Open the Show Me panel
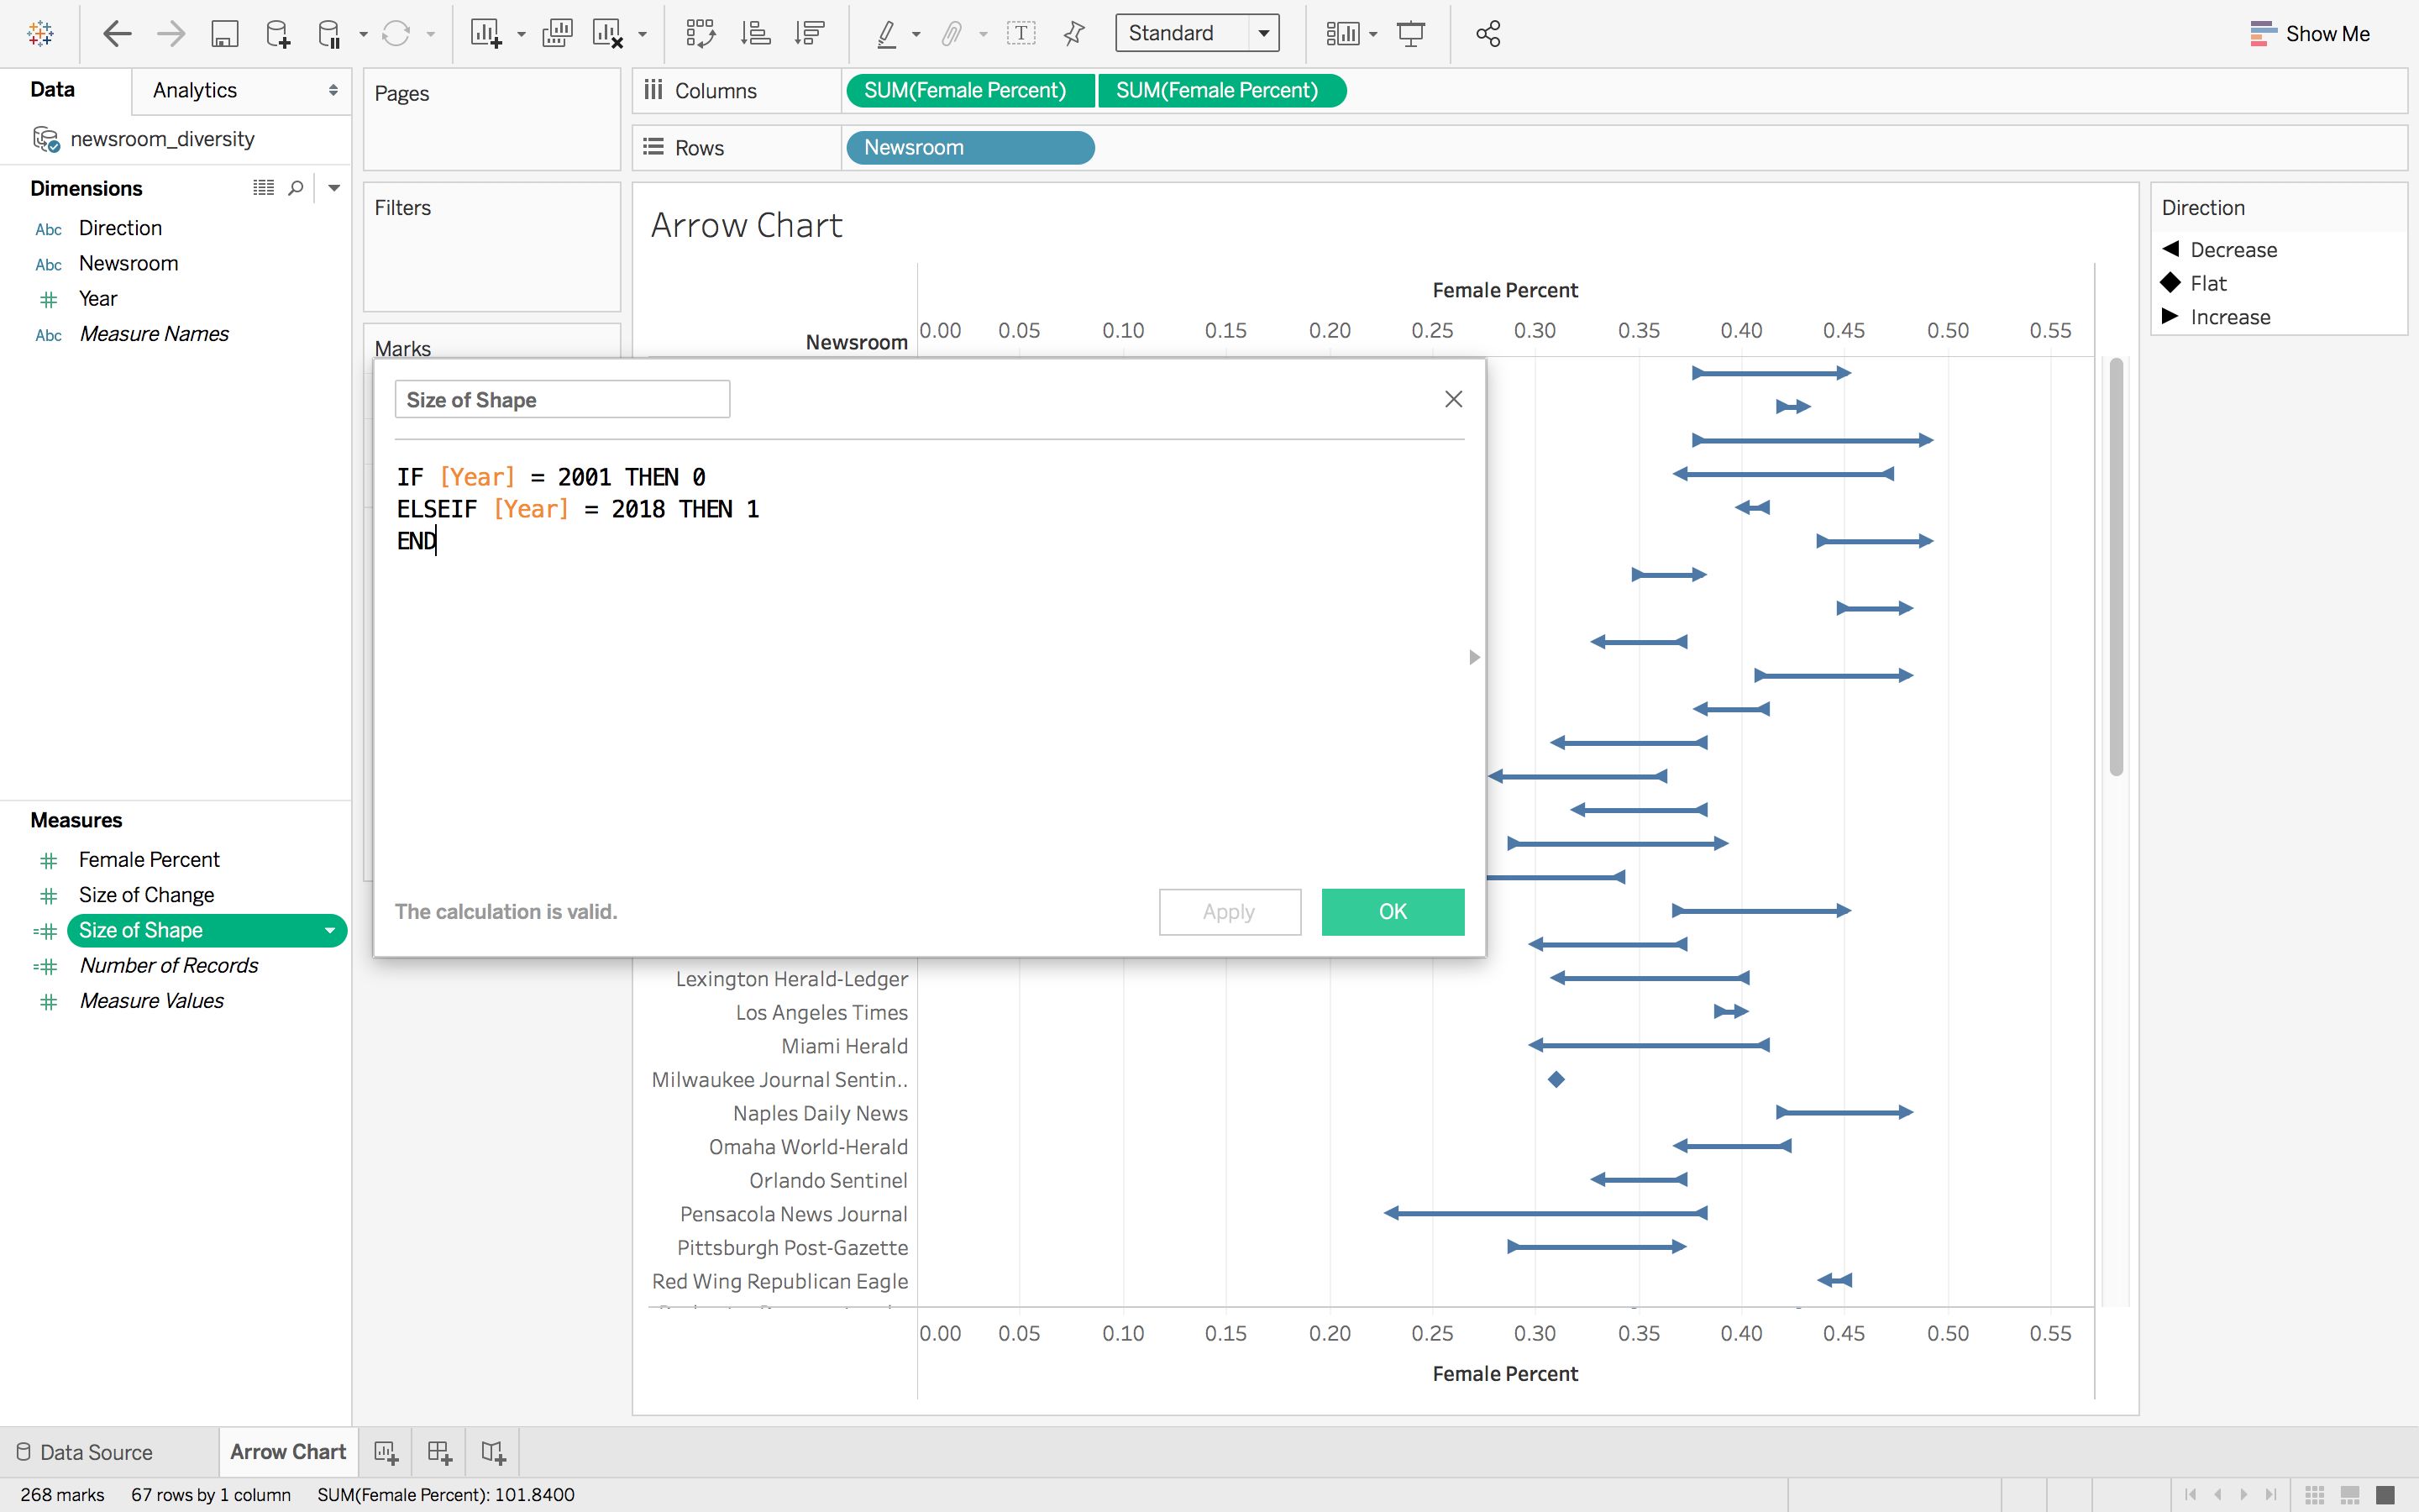The height and width of the screenshot is (1512, 2419). (2309, 33)
